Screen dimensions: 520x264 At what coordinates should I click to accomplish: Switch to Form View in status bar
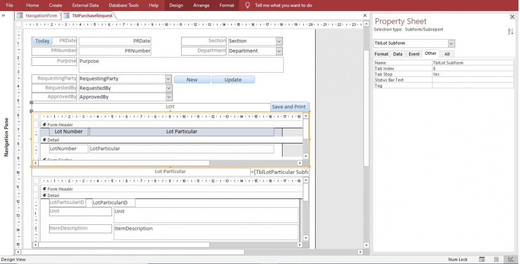(x=482, y=260)
